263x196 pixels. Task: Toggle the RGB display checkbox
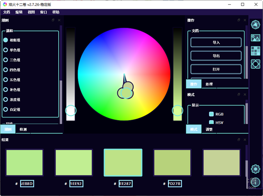click(211, 114)
